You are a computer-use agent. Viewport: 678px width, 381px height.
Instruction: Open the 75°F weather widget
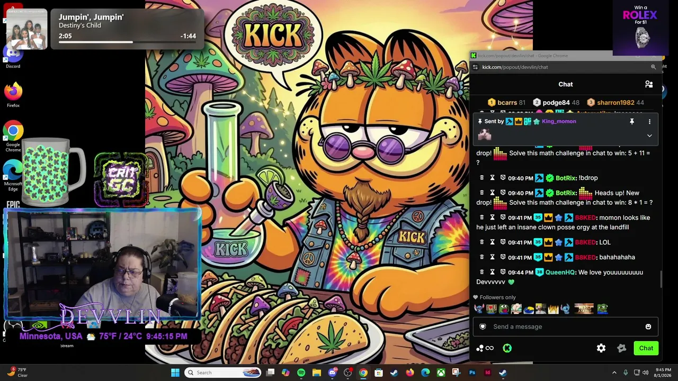coord(17,373)
